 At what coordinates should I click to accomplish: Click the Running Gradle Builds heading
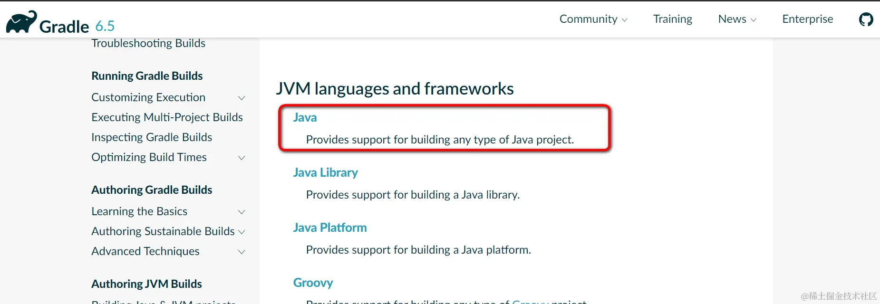click(147, 76)
